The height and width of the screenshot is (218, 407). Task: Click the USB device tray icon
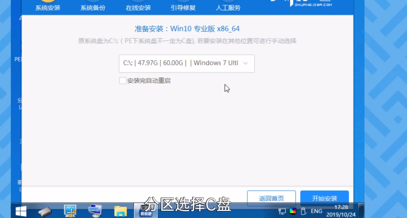pos(303,211)
